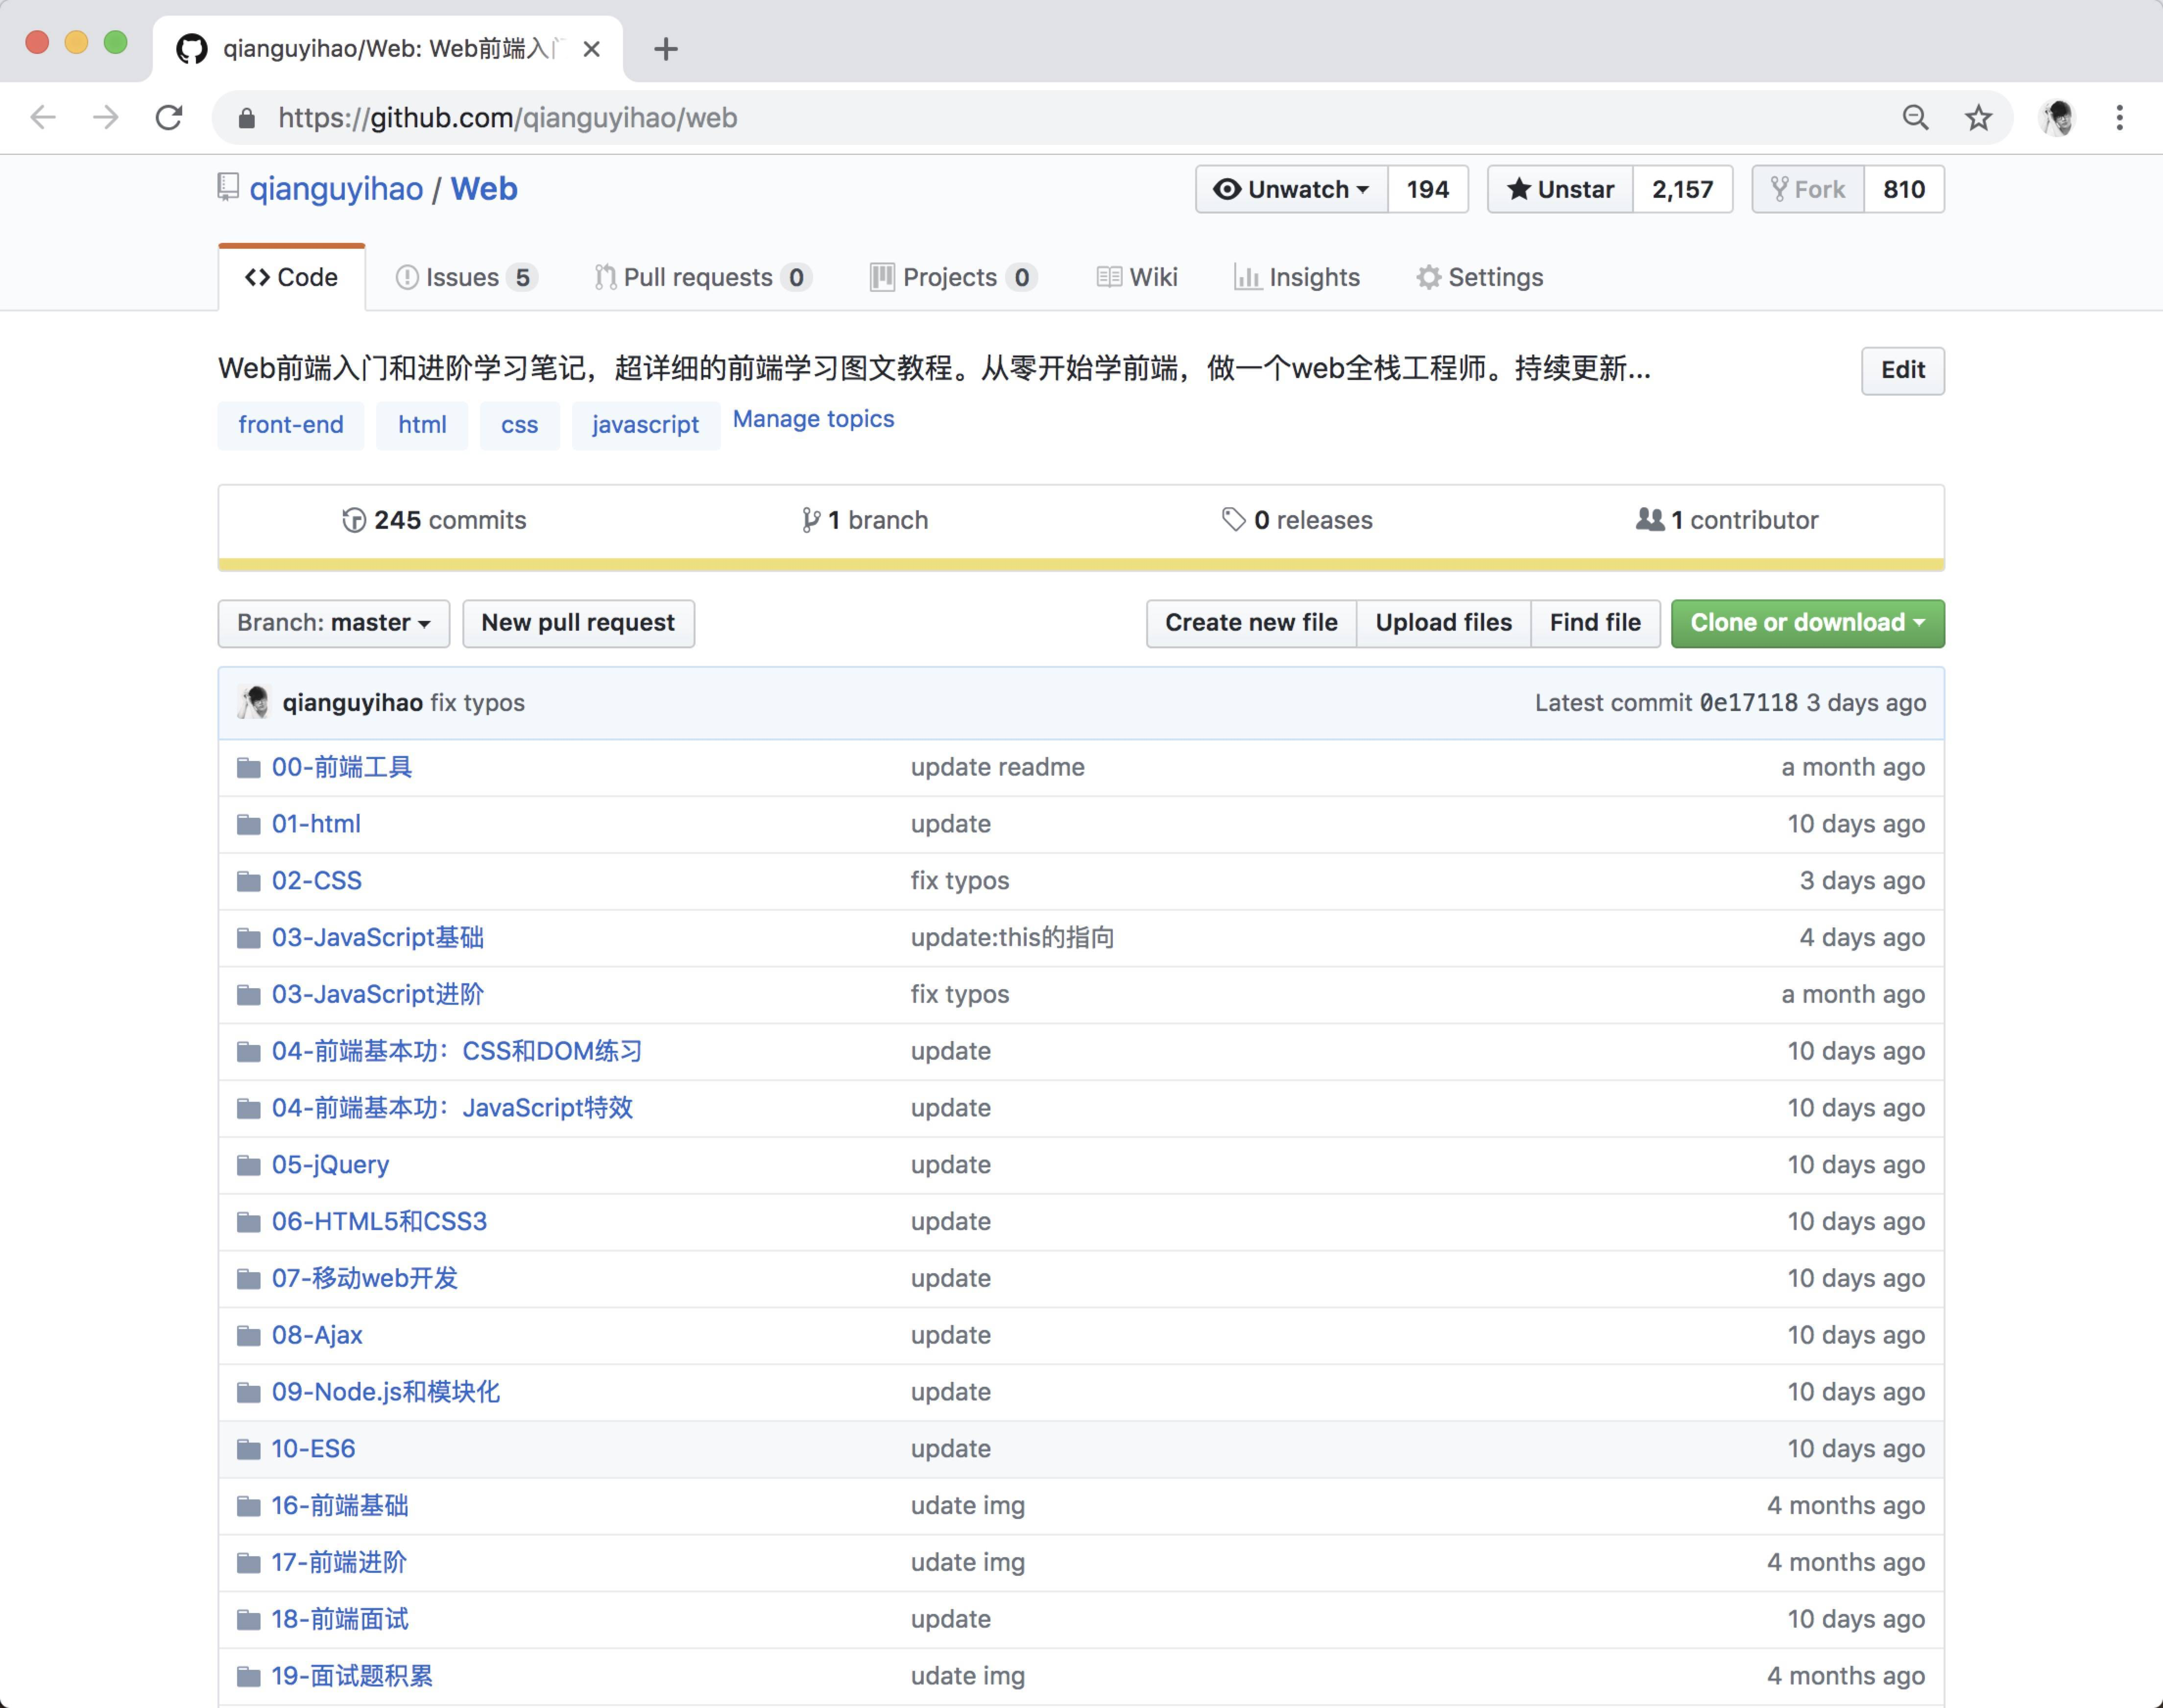Click the Edit description button

(x=1902, y=370)
